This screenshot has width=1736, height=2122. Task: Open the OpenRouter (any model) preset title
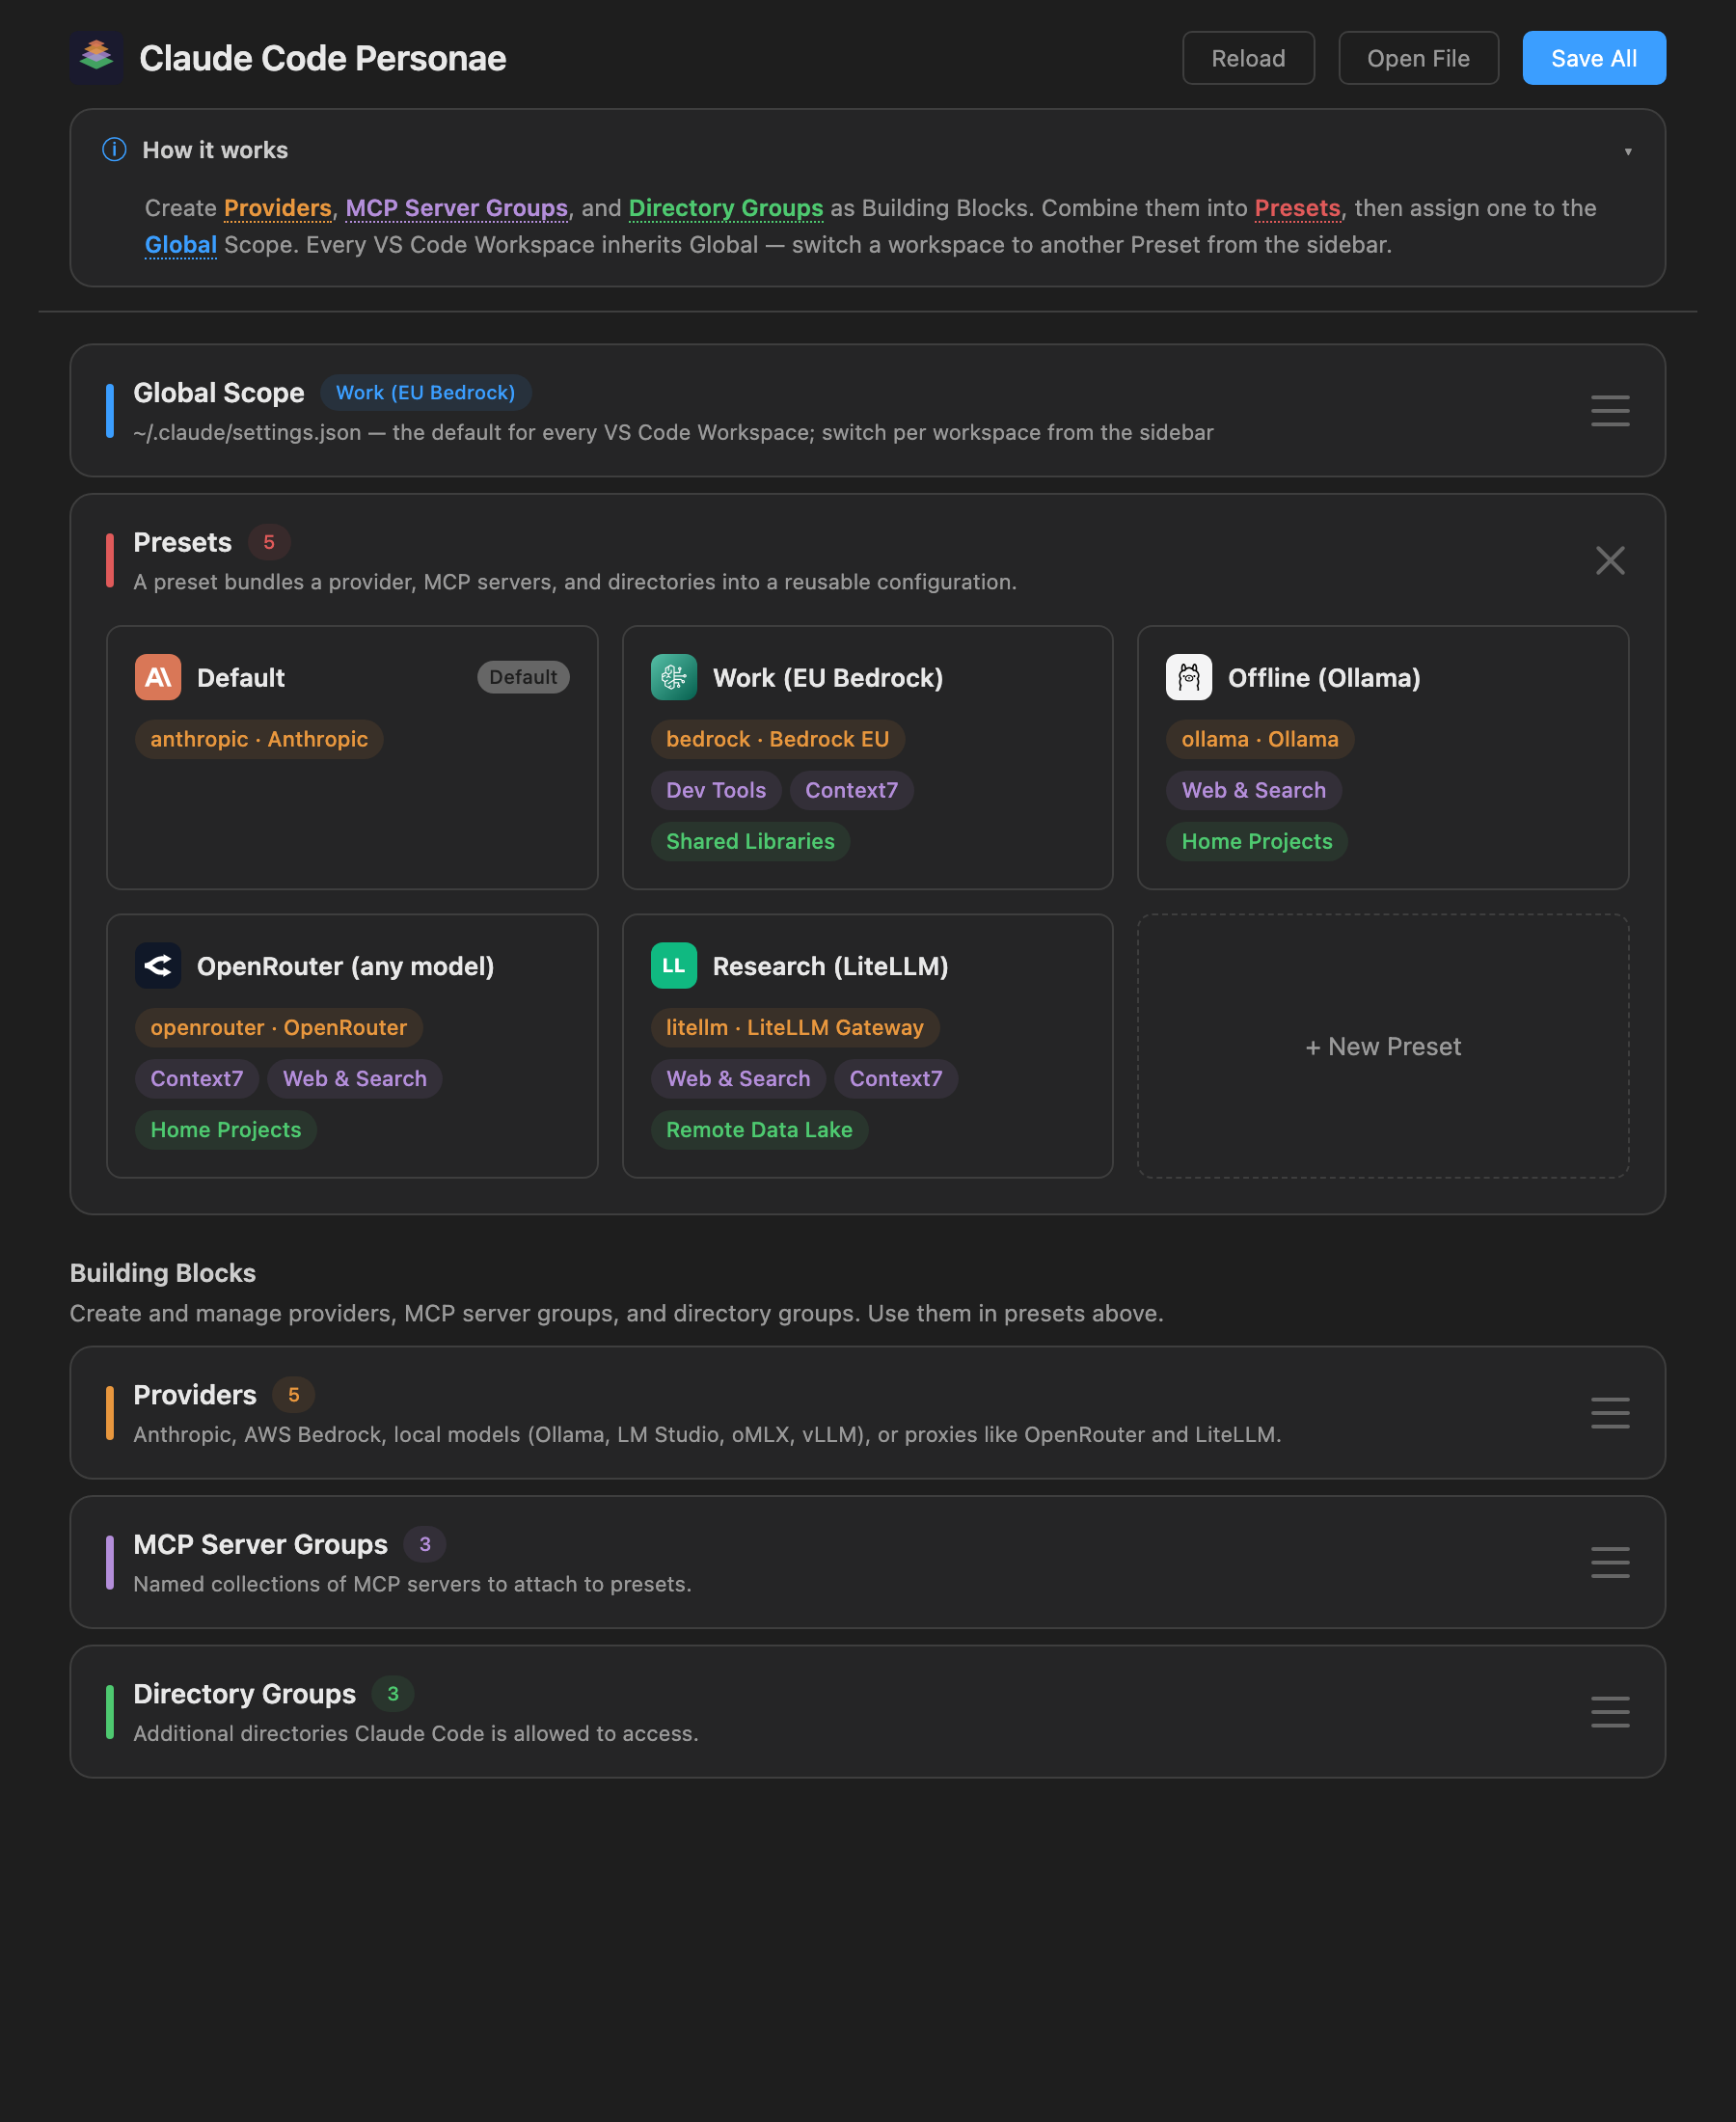click(x=345, y=966)
